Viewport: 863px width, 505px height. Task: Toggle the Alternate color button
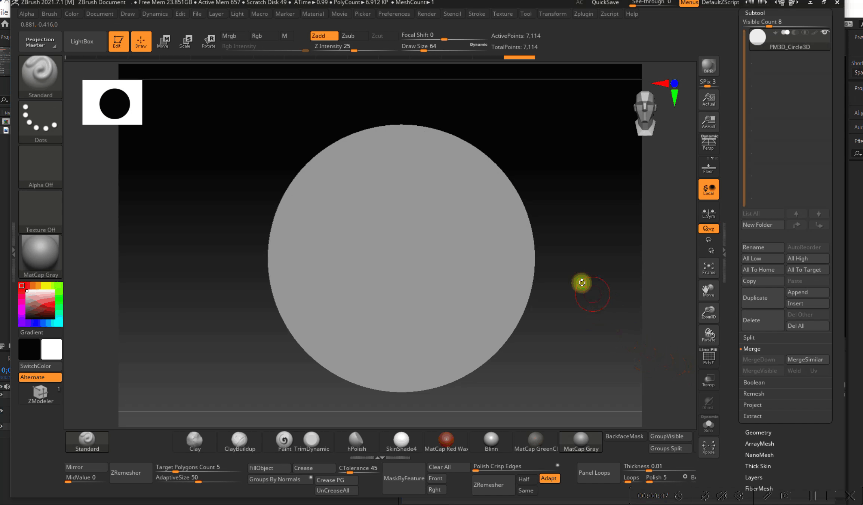coord(40,377)
